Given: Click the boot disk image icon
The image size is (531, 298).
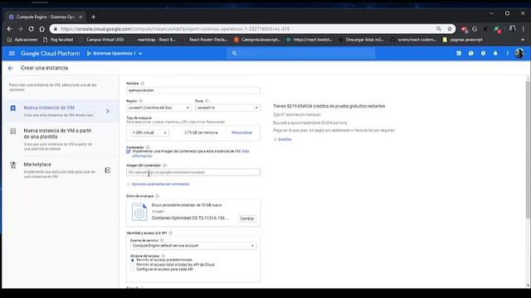Looking at the screenshot, I should point(139,212).
